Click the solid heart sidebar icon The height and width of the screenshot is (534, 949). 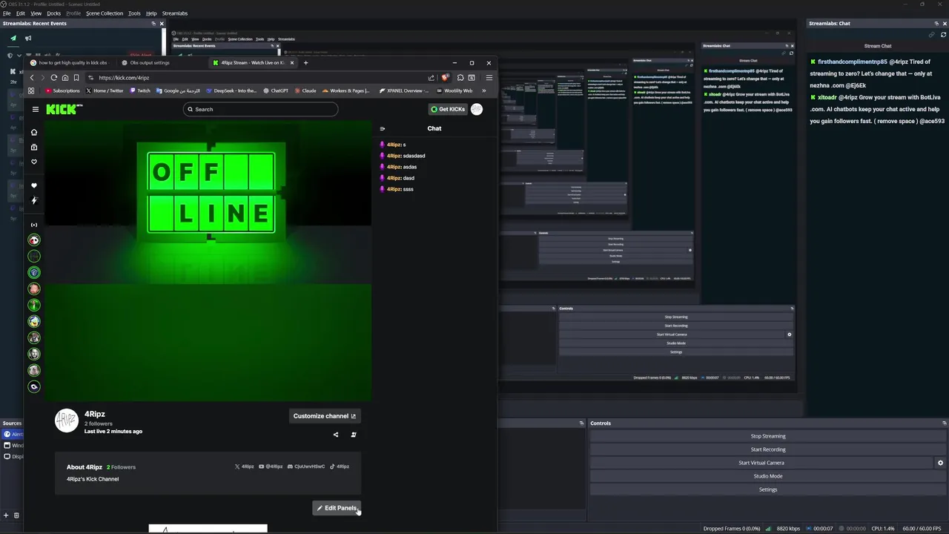tap(34, 185)
